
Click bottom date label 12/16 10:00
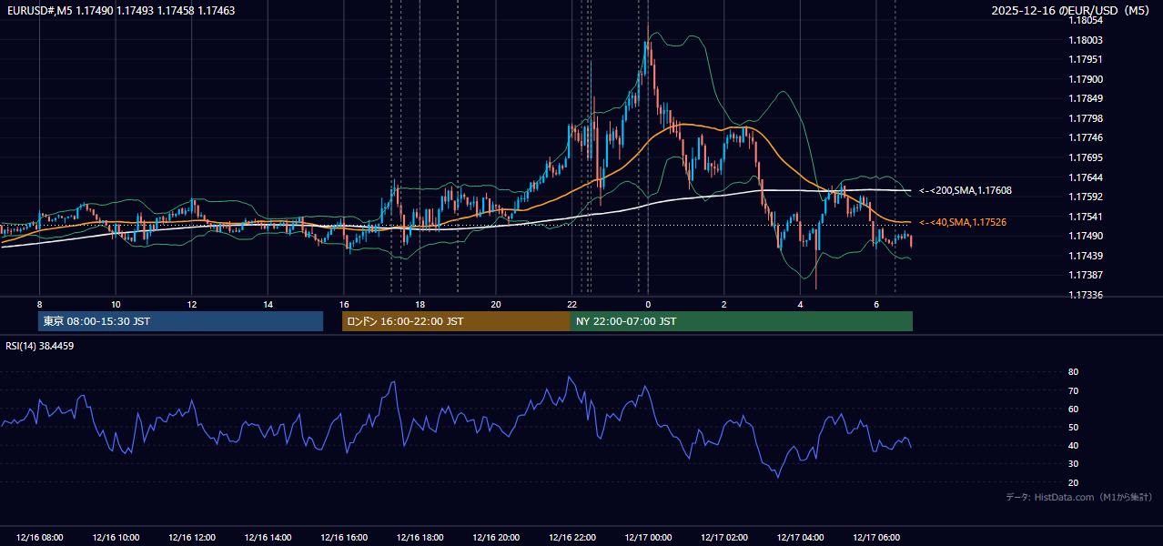tap(116, 538)
